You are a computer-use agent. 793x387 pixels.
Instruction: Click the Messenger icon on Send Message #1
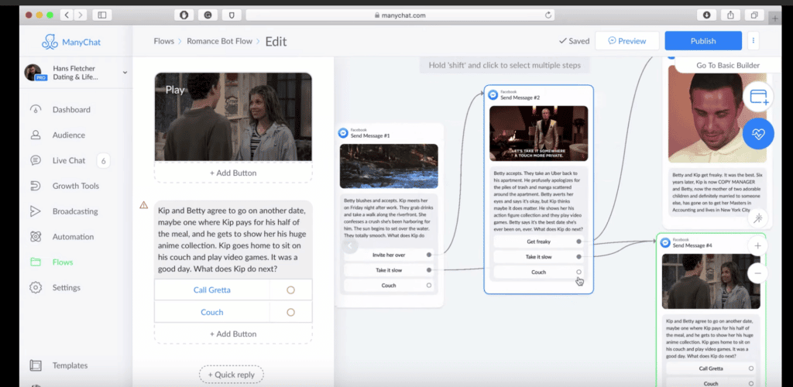[x=343, y=133]
